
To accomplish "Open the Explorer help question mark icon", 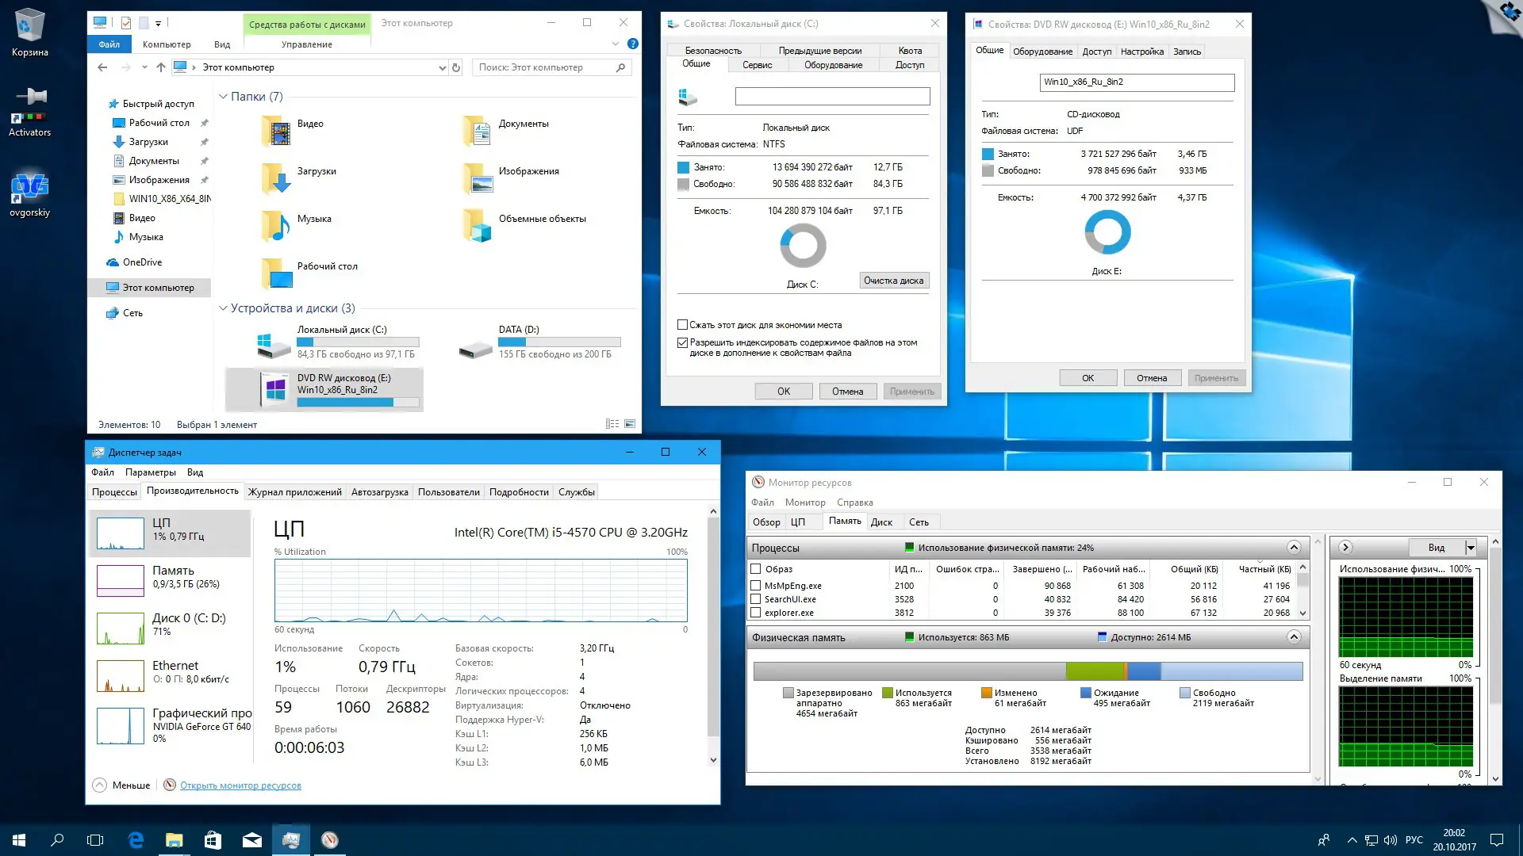I will pos(632,44).
